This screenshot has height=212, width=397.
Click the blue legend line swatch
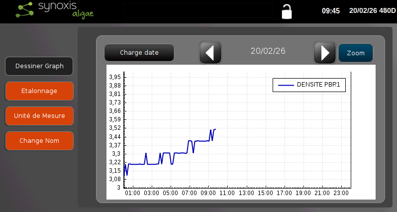(x=286, y=85)
